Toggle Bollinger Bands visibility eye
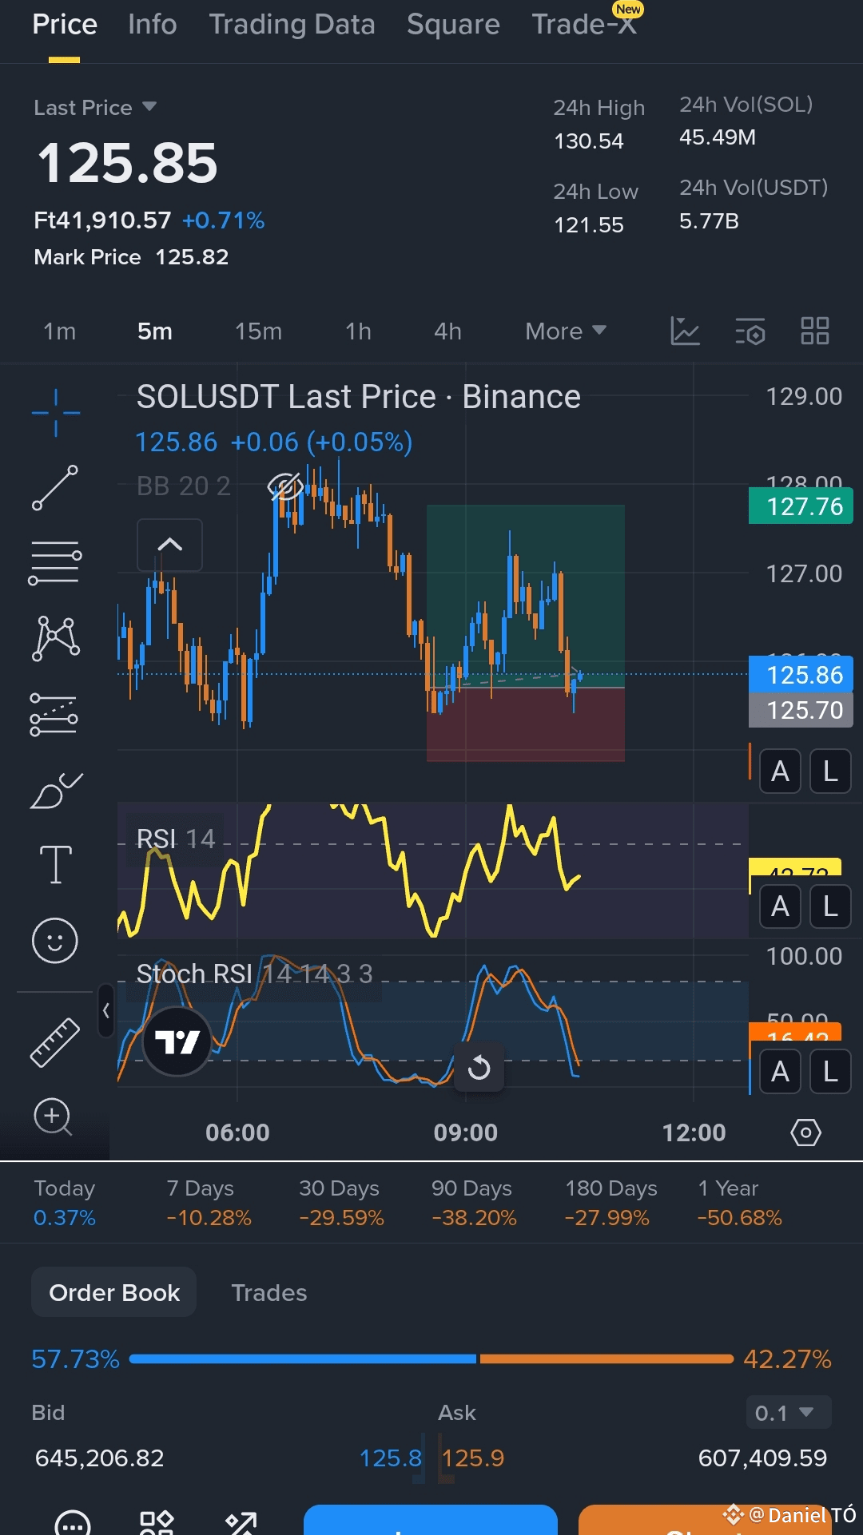Screen dimensions: 863x1535 click(x=285, y=486)
